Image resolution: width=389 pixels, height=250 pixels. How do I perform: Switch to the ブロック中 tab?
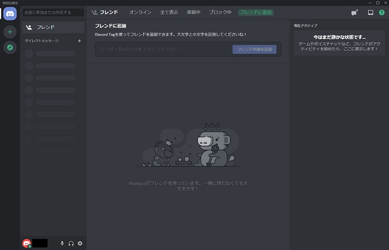220,12
